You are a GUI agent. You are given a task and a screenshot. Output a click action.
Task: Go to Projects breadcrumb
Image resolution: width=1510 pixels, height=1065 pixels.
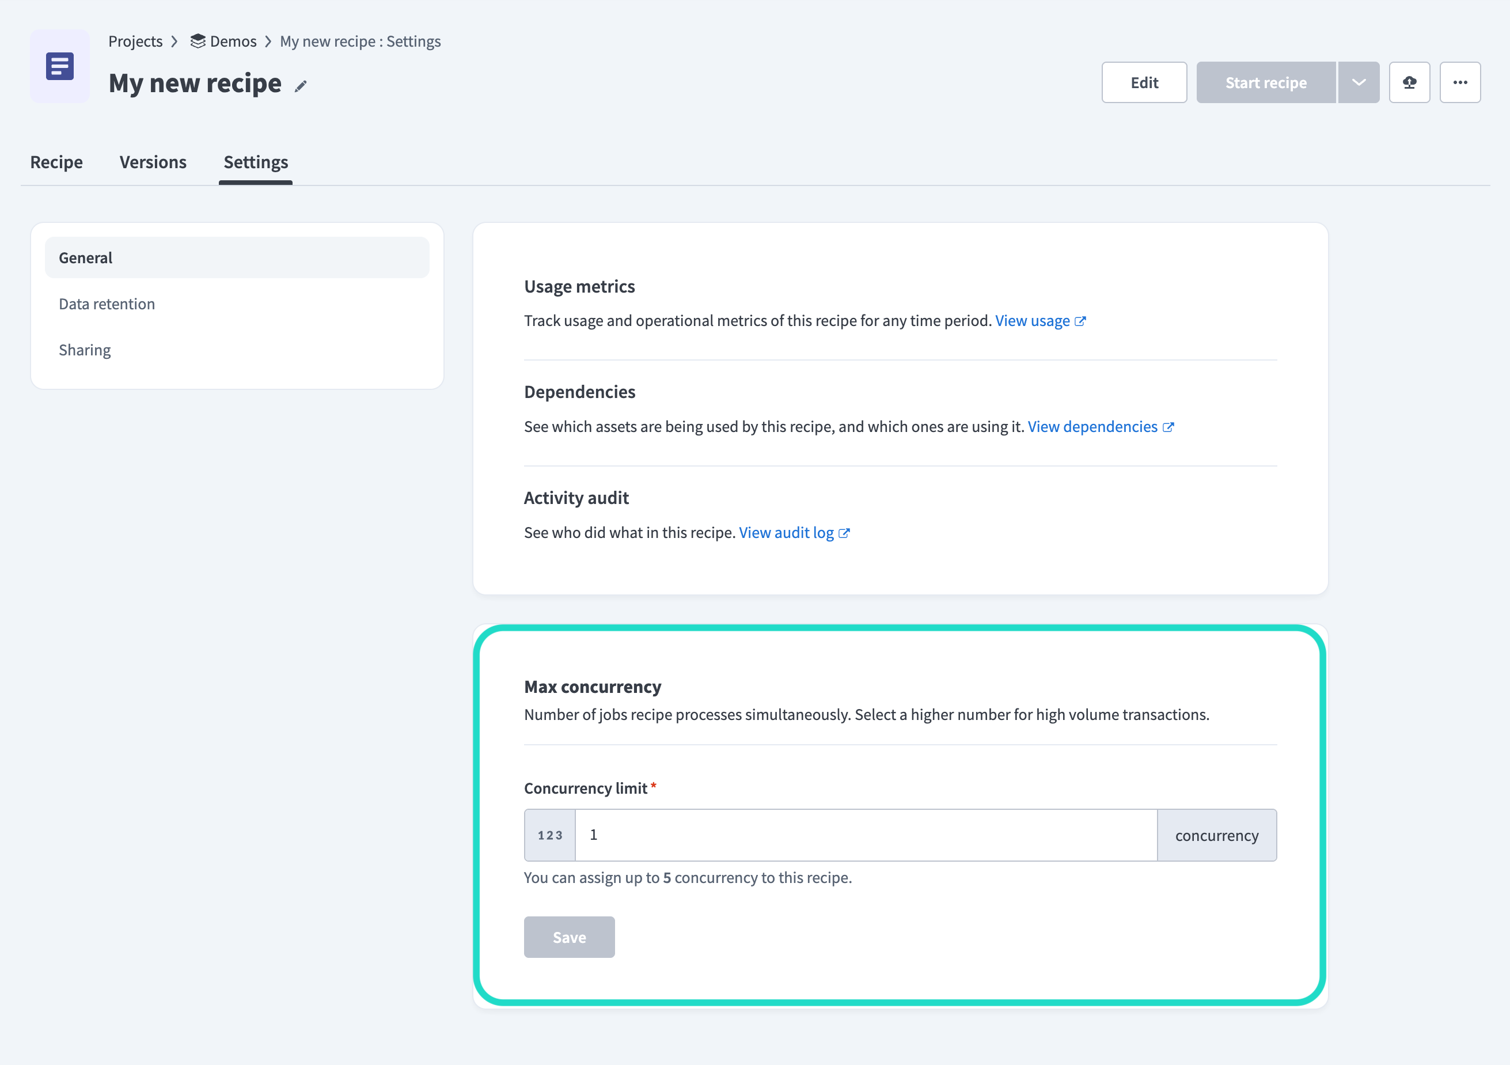[135, 41]
